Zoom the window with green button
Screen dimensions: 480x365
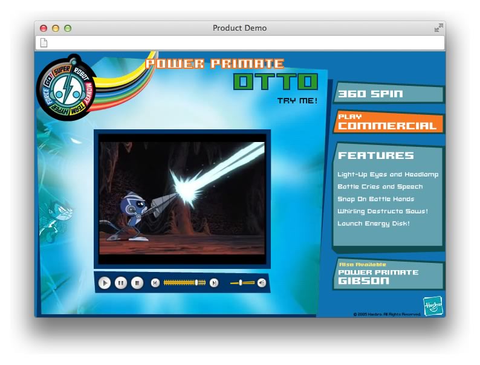coord(68,28)
